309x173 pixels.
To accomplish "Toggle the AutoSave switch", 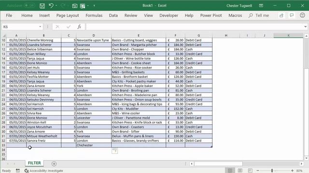I will coord(29,5).
